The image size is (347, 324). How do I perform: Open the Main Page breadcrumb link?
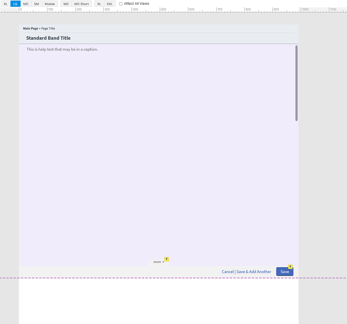30,28
